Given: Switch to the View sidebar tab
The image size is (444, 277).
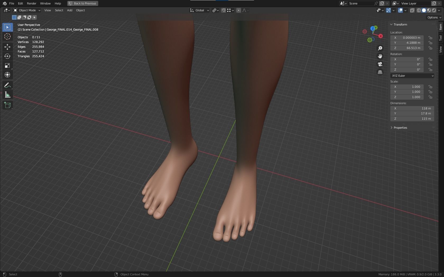Looking at the screenshot, I should click(441, 49).
